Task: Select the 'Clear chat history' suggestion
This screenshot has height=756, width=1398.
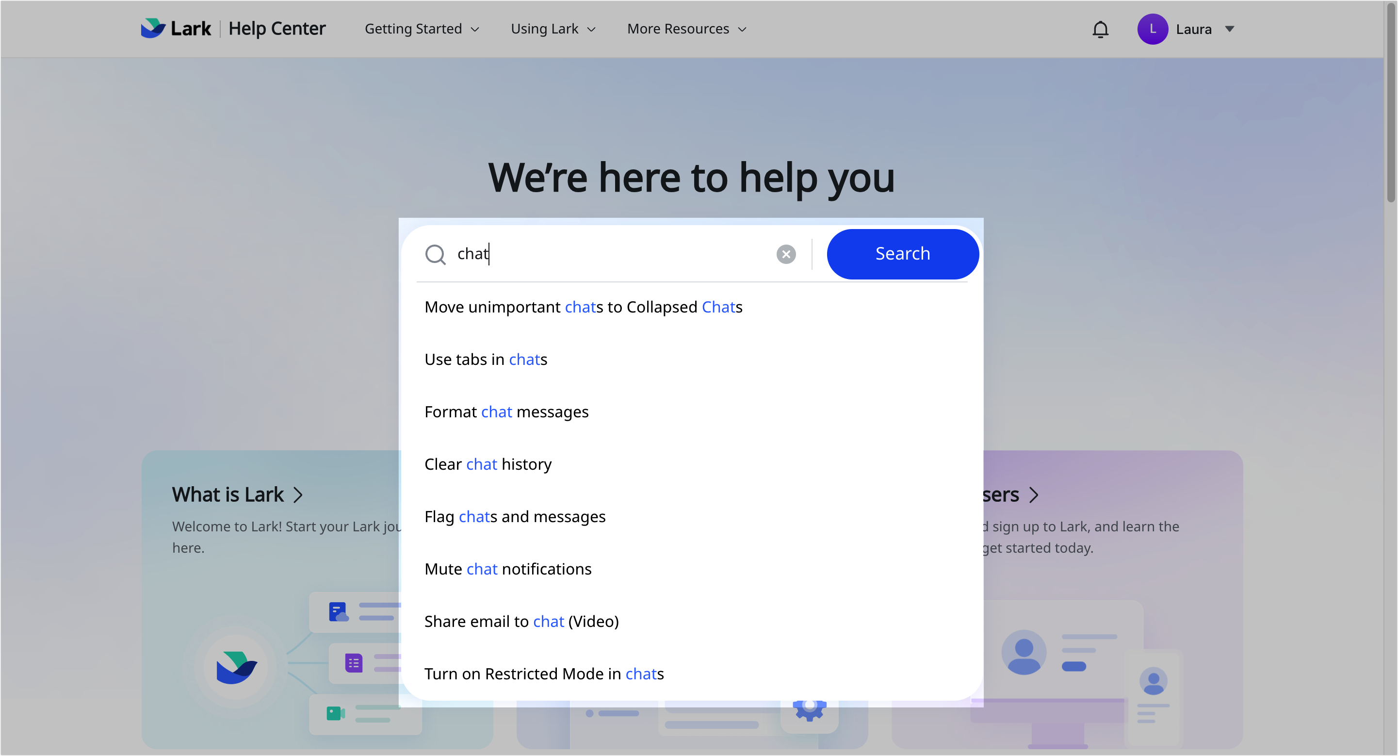Action: (488, 464)
